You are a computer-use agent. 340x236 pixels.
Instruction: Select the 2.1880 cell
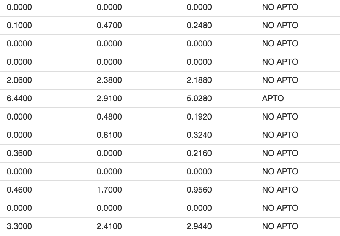pyautogui.click(x=199, y=80)
